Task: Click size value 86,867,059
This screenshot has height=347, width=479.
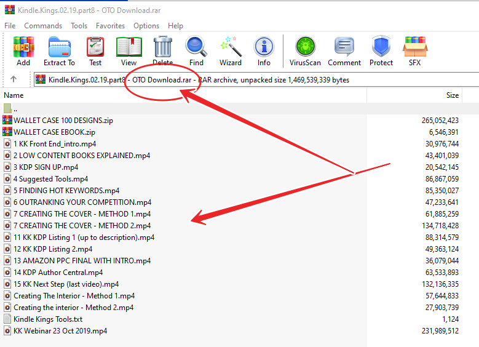Action: [442, 179]
